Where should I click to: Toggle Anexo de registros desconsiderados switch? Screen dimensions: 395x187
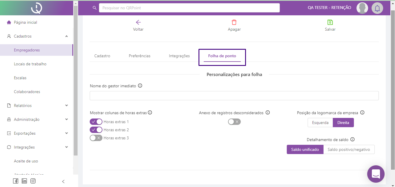(x=234, y=122)
